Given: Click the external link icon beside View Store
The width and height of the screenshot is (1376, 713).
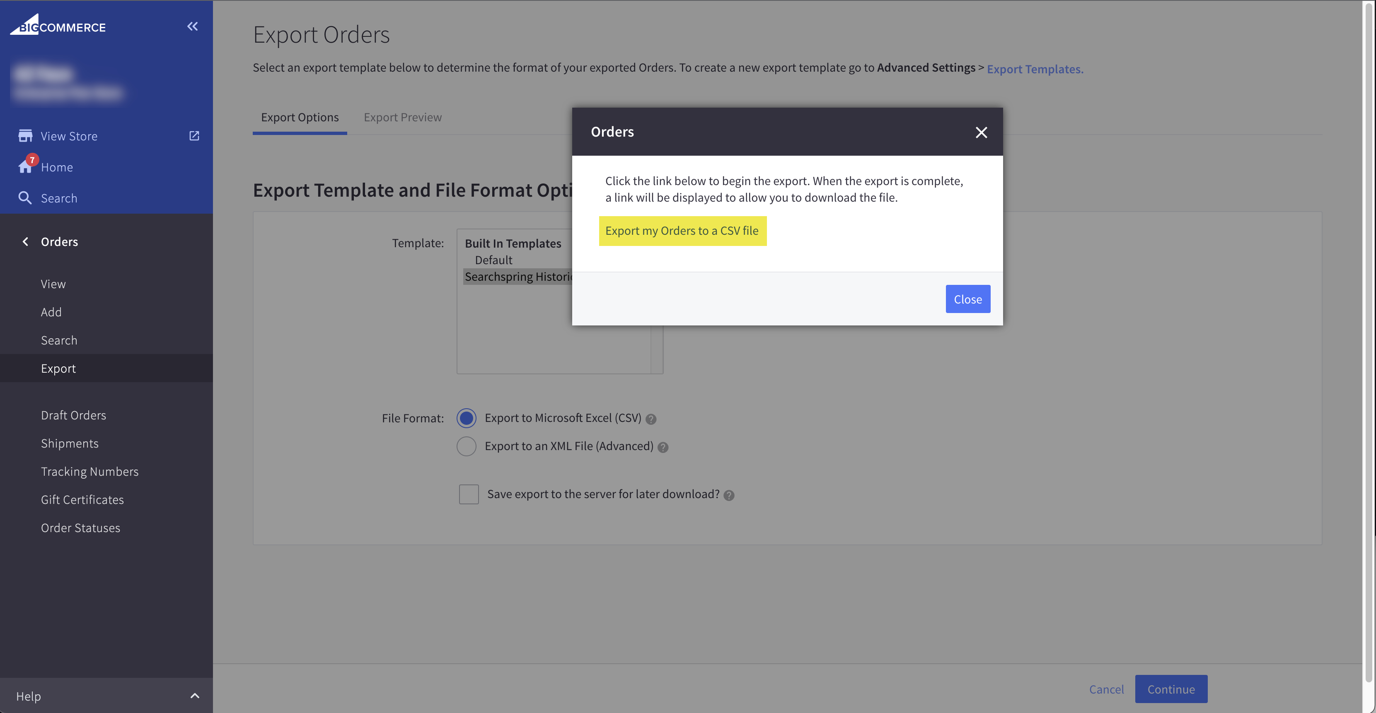Looking at the screenshot, I should (194, 135).
